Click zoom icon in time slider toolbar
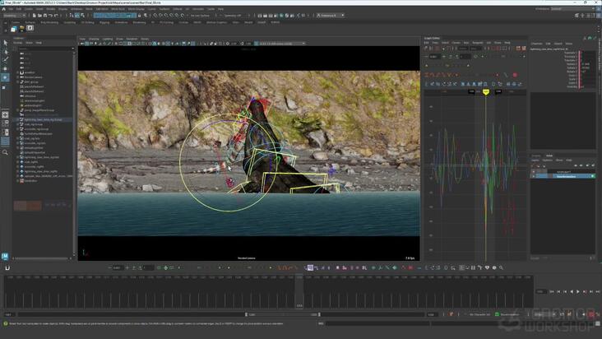The width and height of the screenshot is (602, 339). (x=501, y=267)
